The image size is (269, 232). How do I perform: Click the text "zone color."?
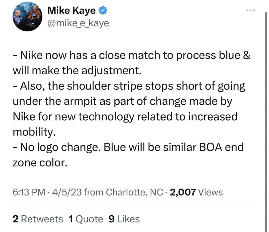tap(40, 162)
